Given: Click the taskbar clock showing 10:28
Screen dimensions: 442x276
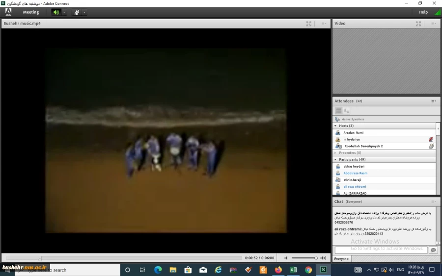Looking at the screenshot, I should [x=416, y=270].
